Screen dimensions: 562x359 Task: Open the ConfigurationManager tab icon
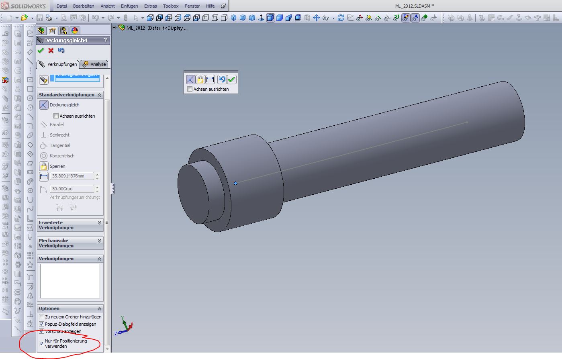[63, 31]
